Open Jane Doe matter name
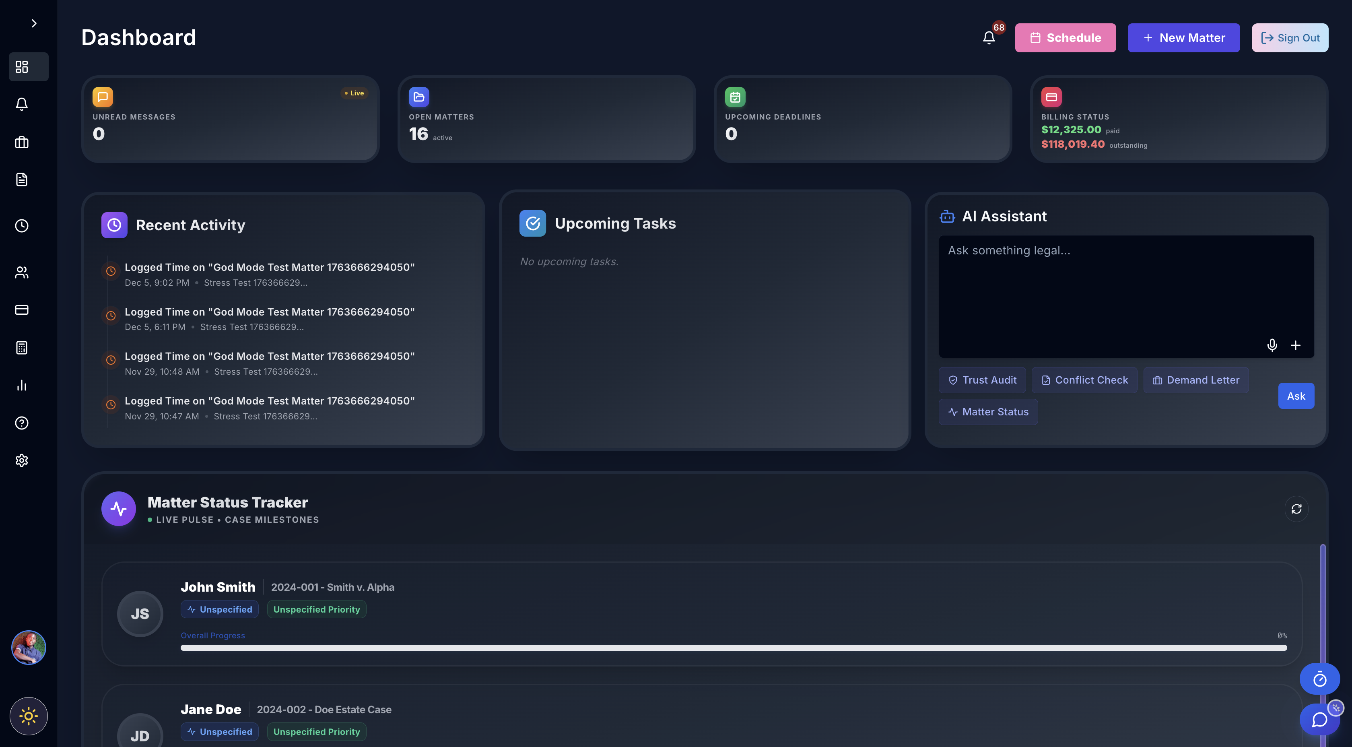Screen dimensions: 1352x747 click(211, 709)
